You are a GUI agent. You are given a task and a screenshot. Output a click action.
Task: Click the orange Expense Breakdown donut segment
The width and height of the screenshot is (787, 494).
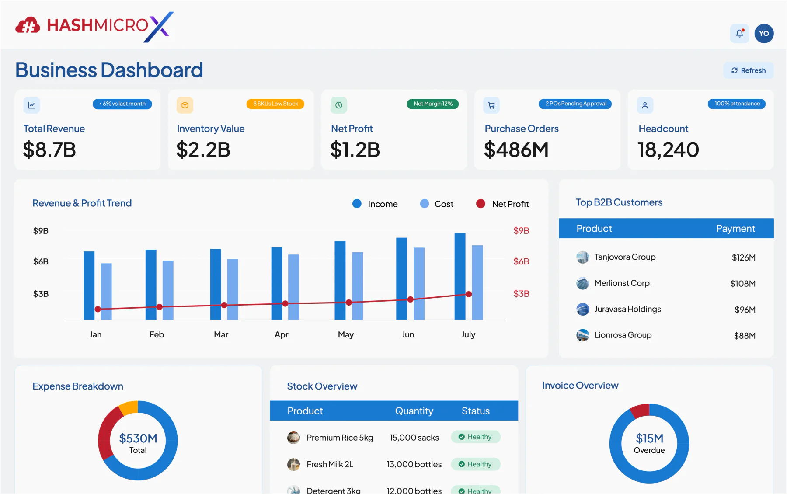(x=129, y=407)
